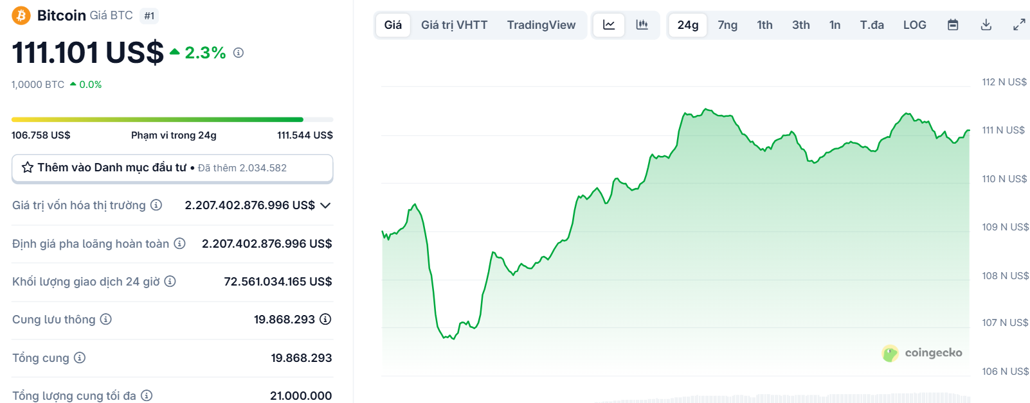
Task: Expand chart to fullscreen
Action: (x=1019, y=25)
